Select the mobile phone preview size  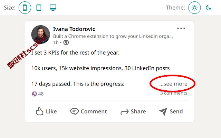pos(25,8)
